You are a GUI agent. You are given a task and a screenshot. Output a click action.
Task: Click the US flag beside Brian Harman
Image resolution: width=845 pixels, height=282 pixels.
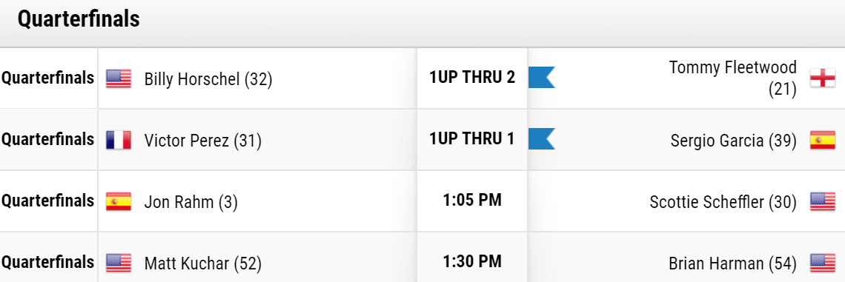tap(823, 263)
